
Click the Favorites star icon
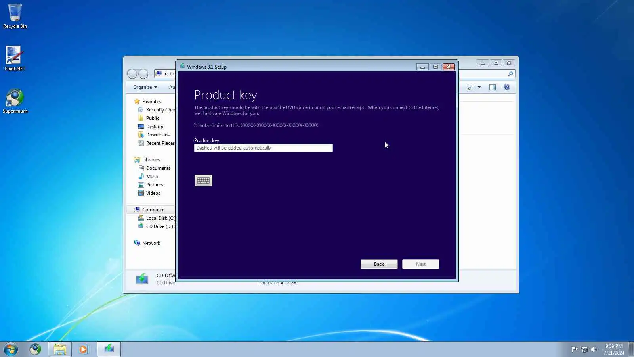click(x=137, y=101)
